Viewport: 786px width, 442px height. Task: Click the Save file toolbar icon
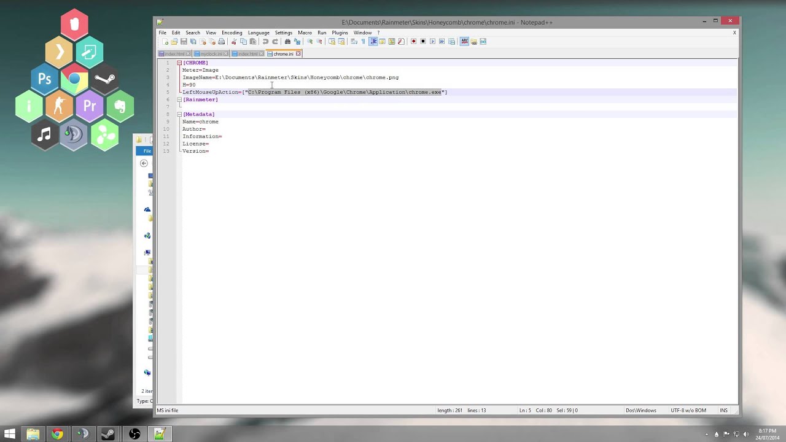(184, 42)
